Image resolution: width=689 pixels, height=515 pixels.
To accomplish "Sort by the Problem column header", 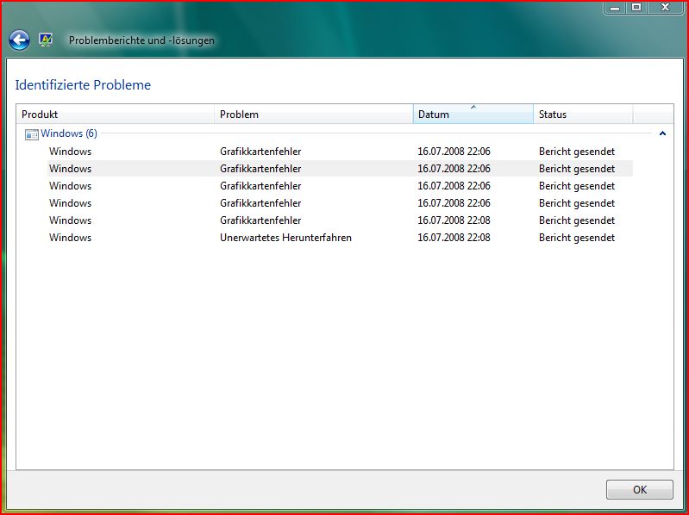I will coord(314,115).
